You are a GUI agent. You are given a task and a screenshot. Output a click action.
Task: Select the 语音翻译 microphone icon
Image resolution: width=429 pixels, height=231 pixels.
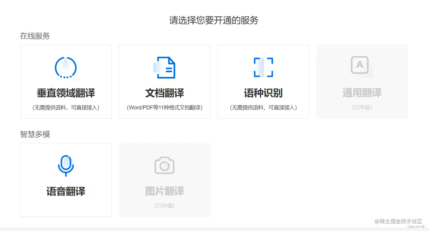[x=66, y=165]
